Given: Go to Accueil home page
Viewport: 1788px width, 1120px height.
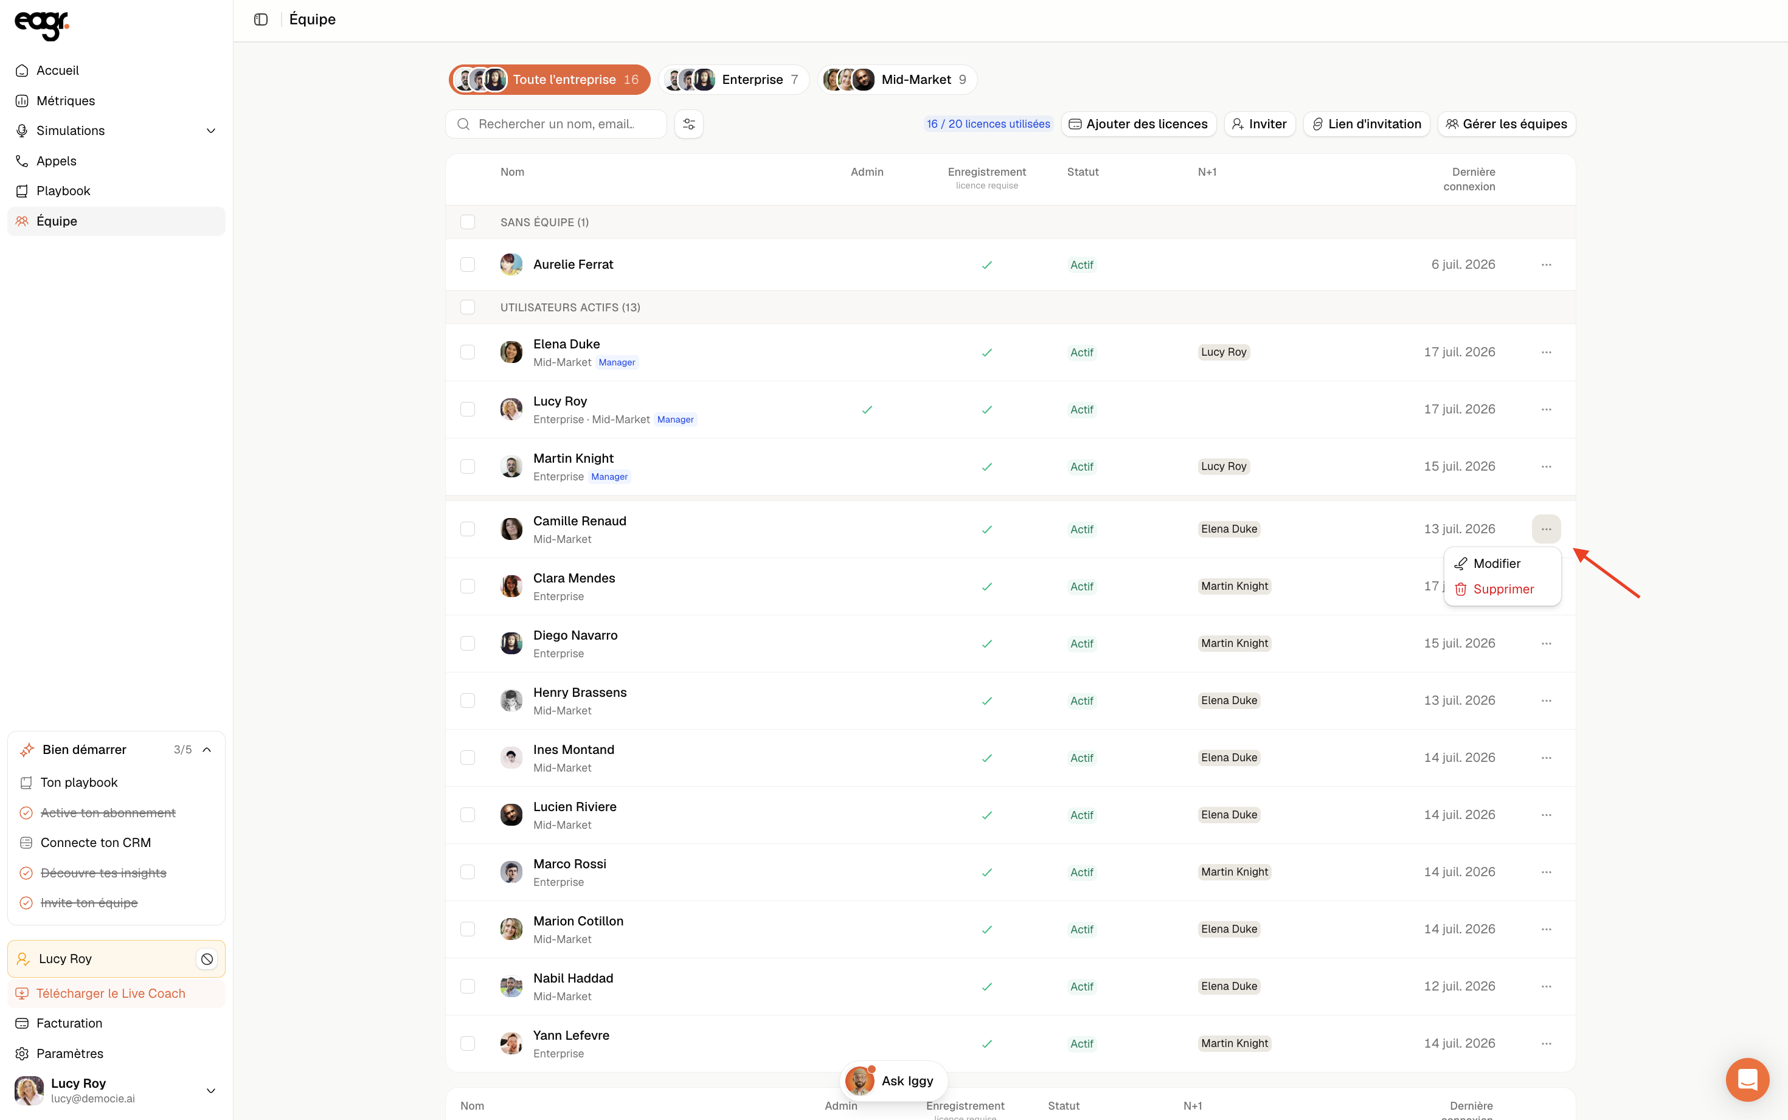Looking at the screenshot, I should tap(116, 71).
